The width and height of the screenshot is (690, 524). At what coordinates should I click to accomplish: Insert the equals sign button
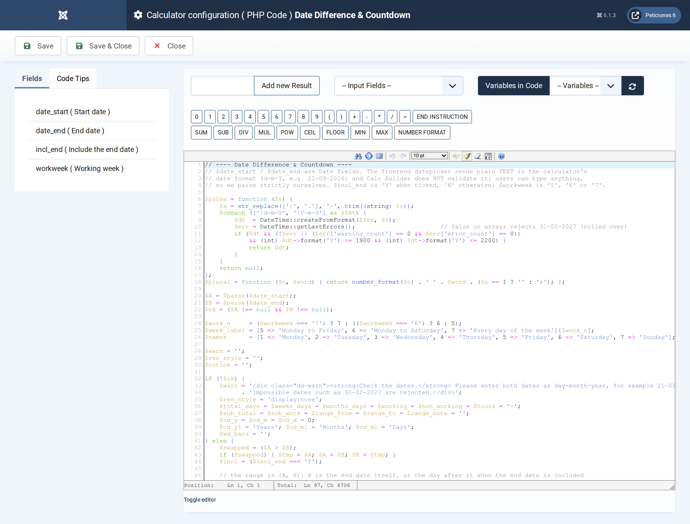(405, 117)
